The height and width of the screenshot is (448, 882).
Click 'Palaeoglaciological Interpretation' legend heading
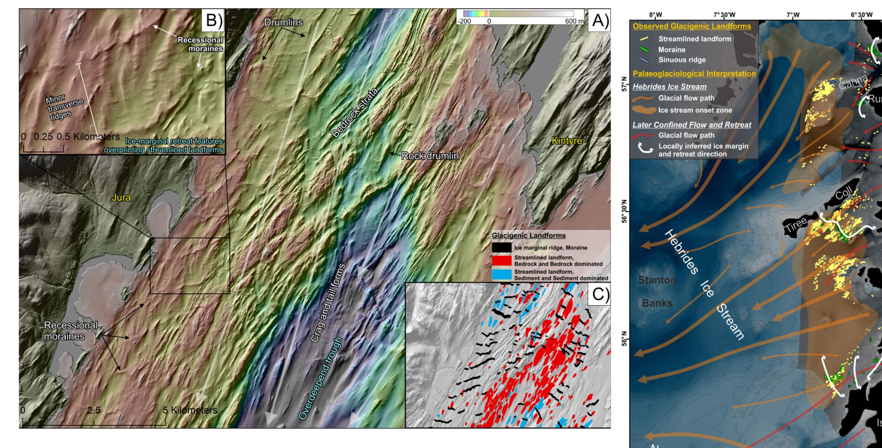pos(694,74)
